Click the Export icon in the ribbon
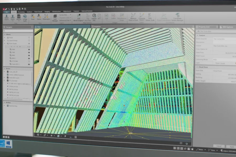 tap(13, 17)
